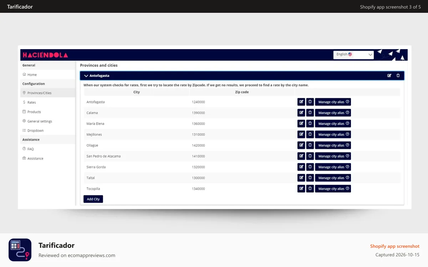Delete the San Pedro de Atacama row
Screen dimensions: 428x267
pos(310,156)
